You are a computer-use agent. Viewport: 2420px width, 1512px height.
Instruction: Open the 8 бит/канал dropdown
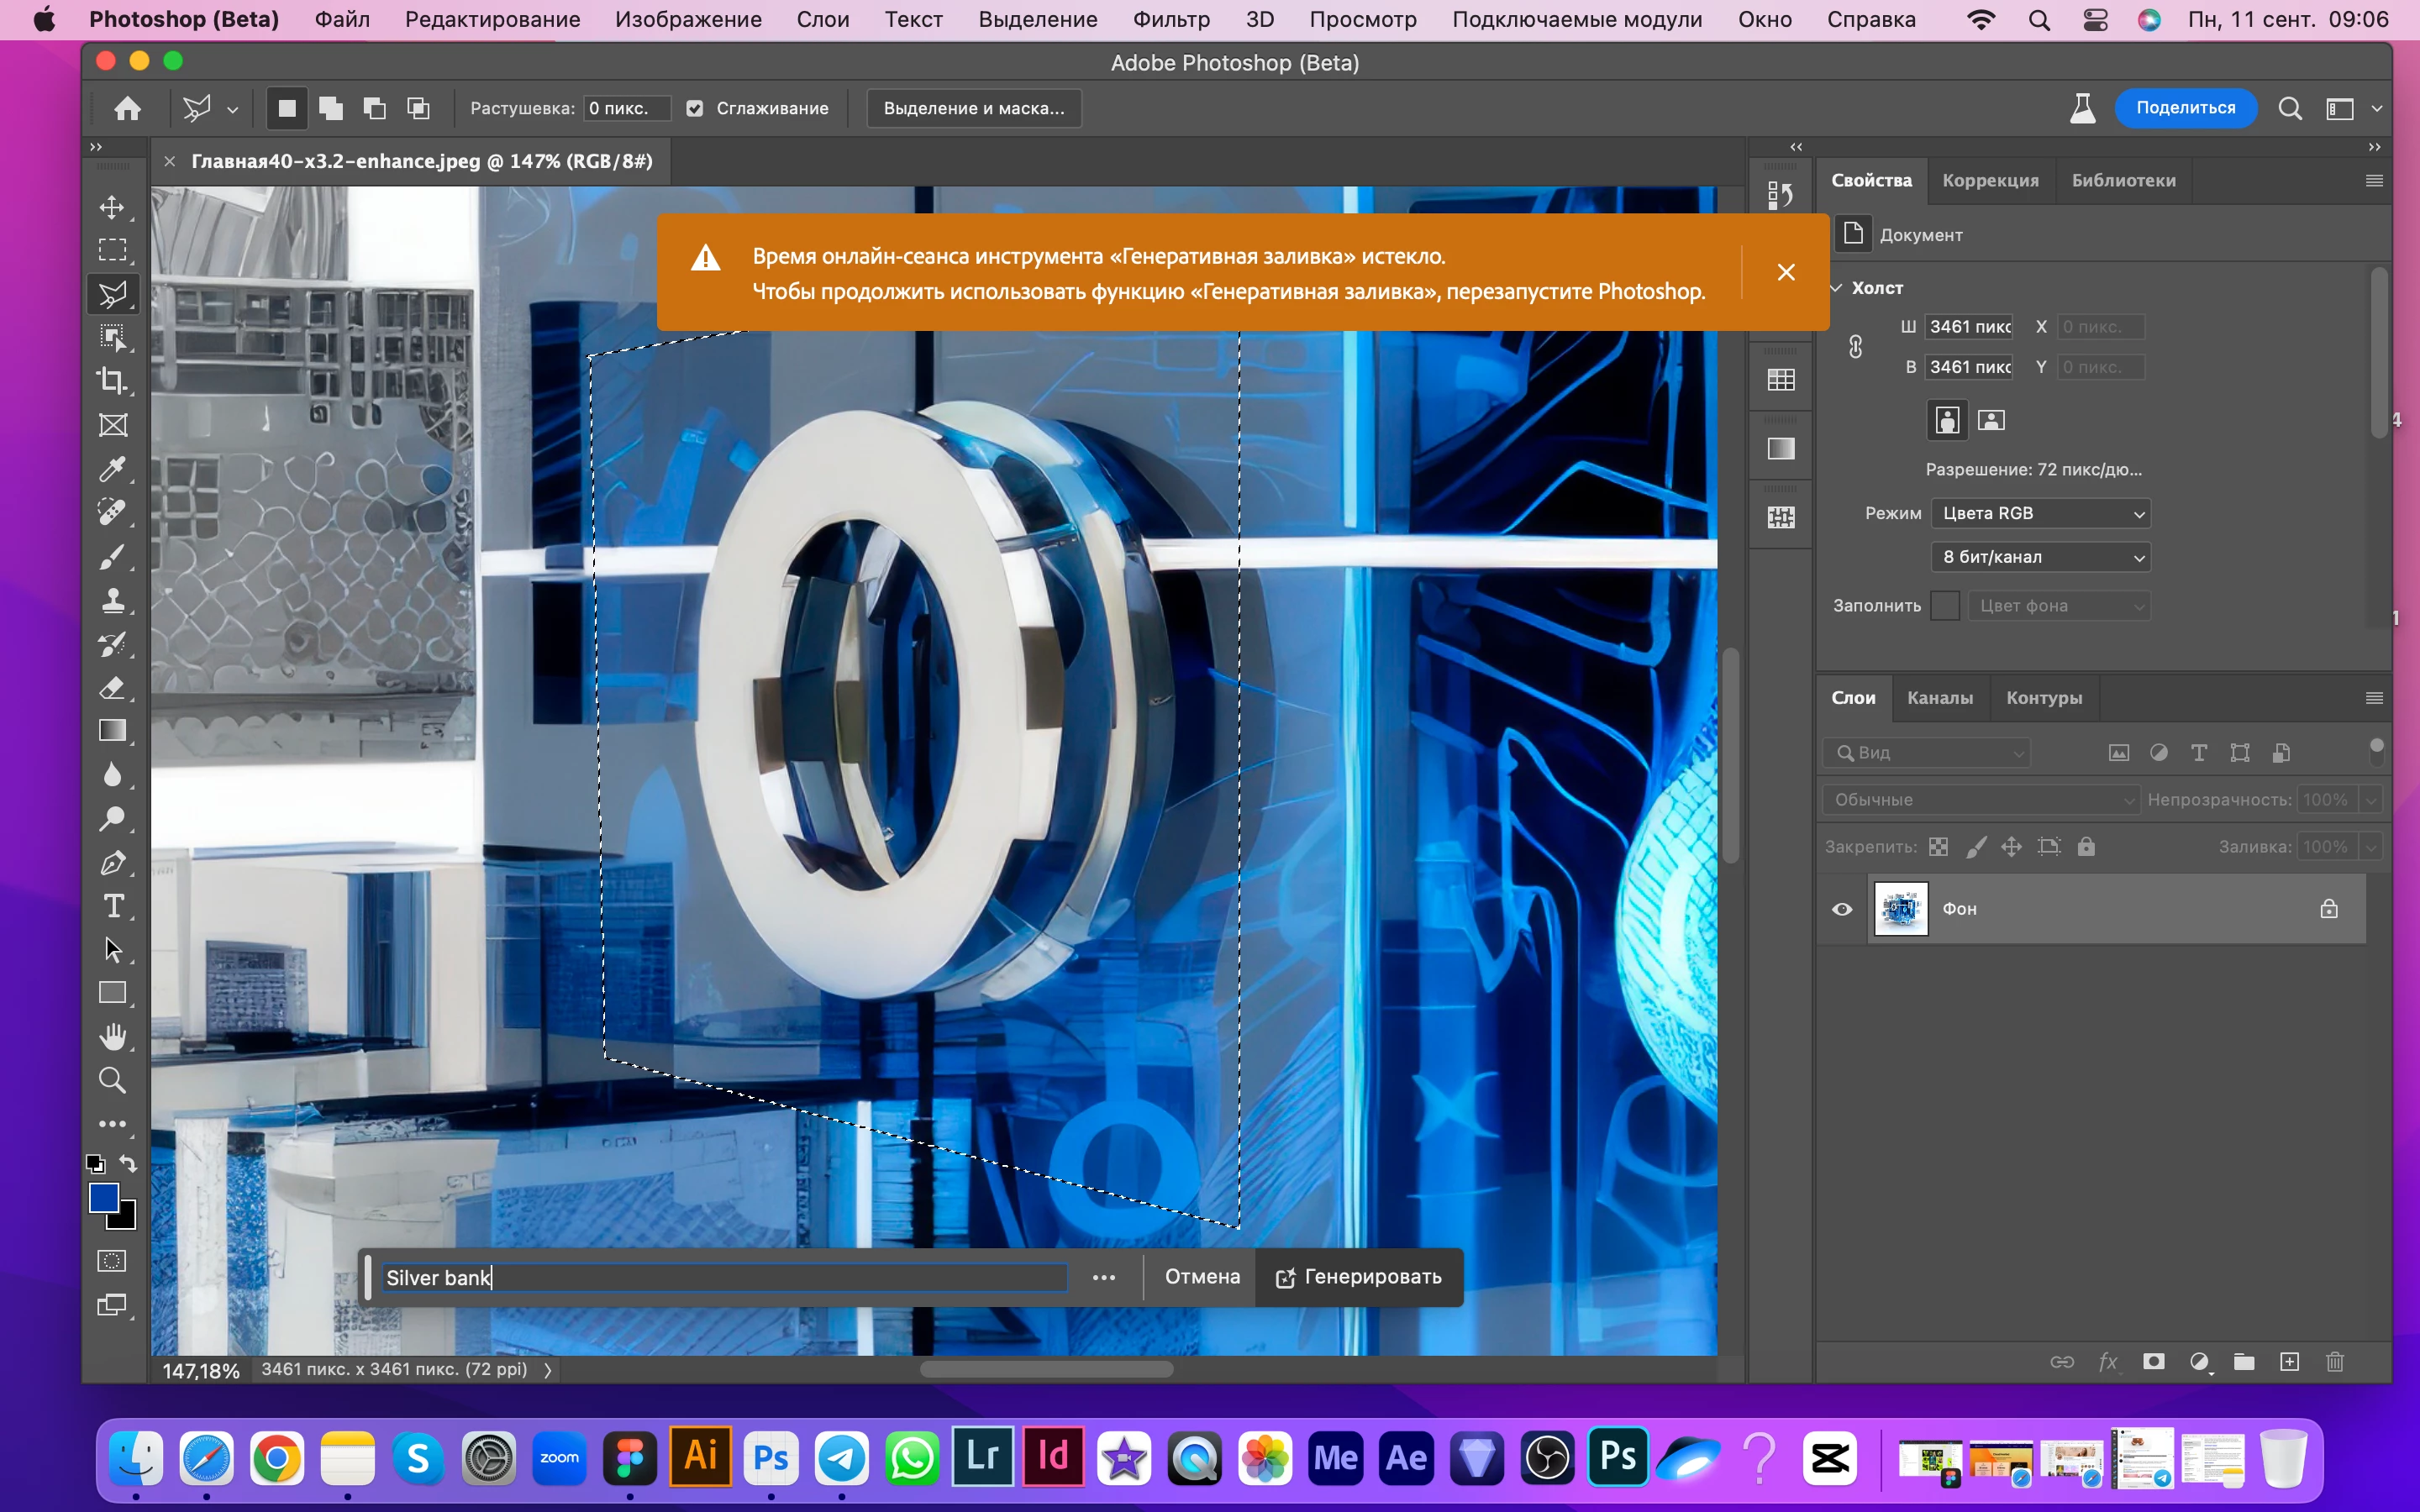click(2040, 557)
